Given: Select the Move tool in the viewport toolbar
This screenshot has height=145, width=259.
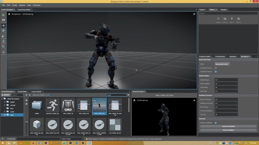Looking at the screenshot, I should click(3, 25).
